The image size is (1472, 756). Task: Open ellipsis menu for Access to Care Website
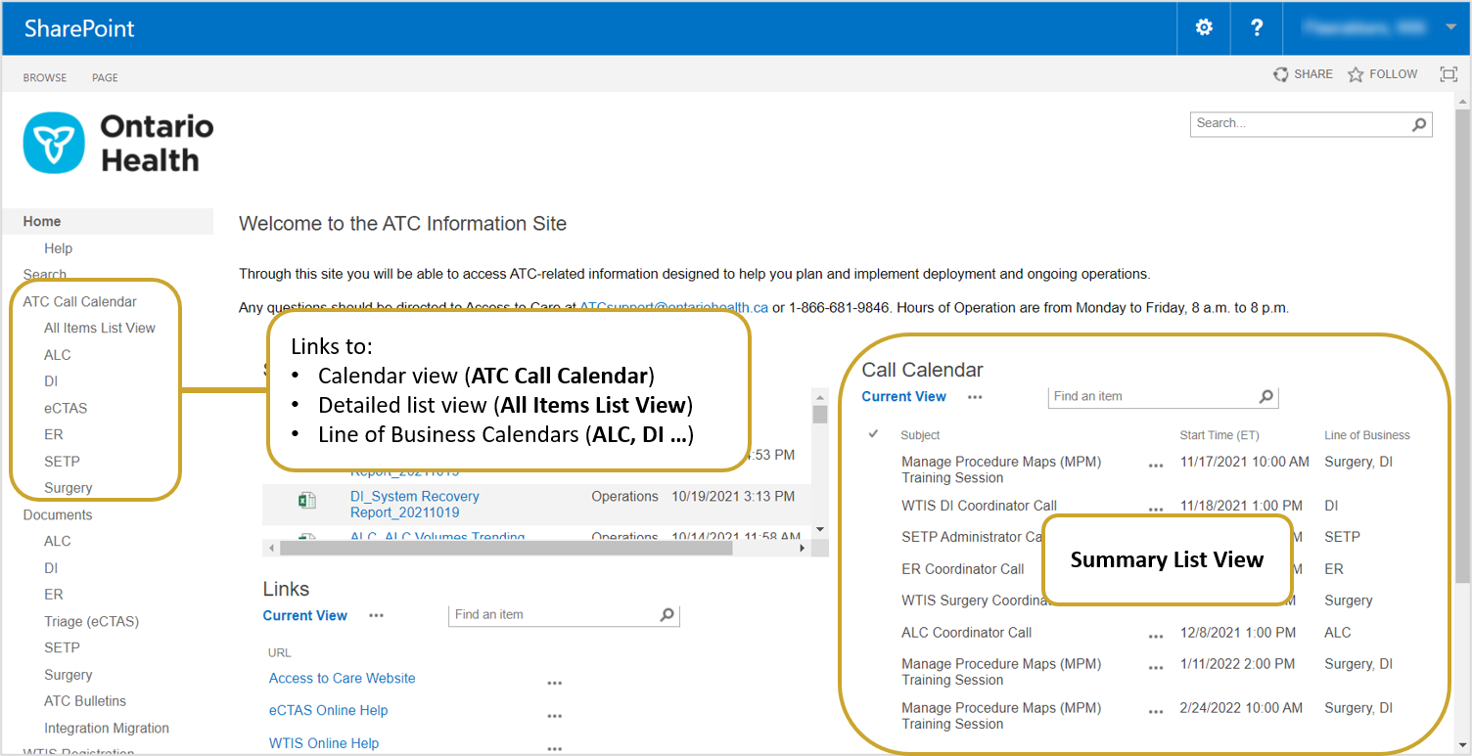click(x=555, y=684)
